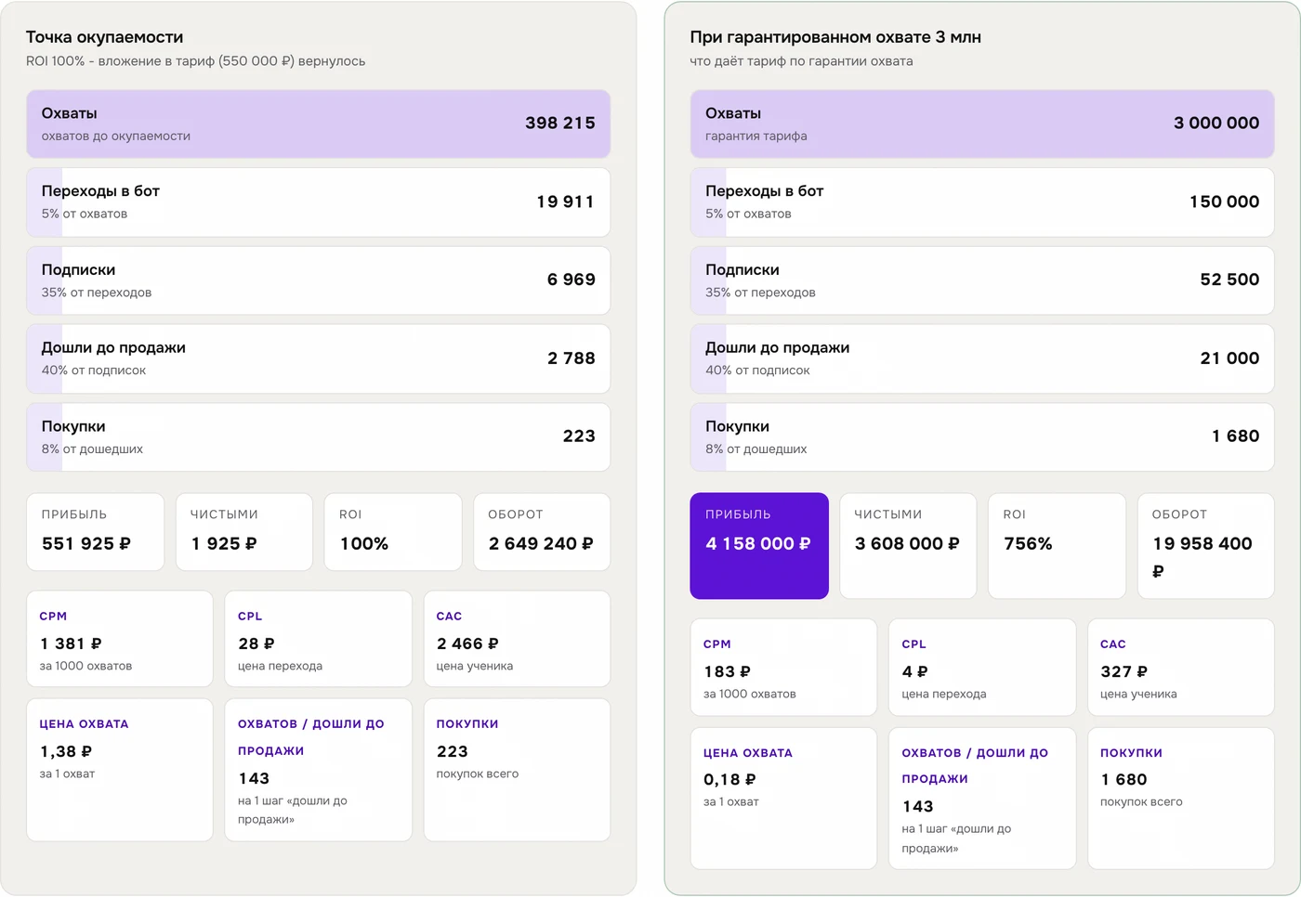
Task: Open the CPL 28 ₽ tile
Action: (x=318, y=639)
